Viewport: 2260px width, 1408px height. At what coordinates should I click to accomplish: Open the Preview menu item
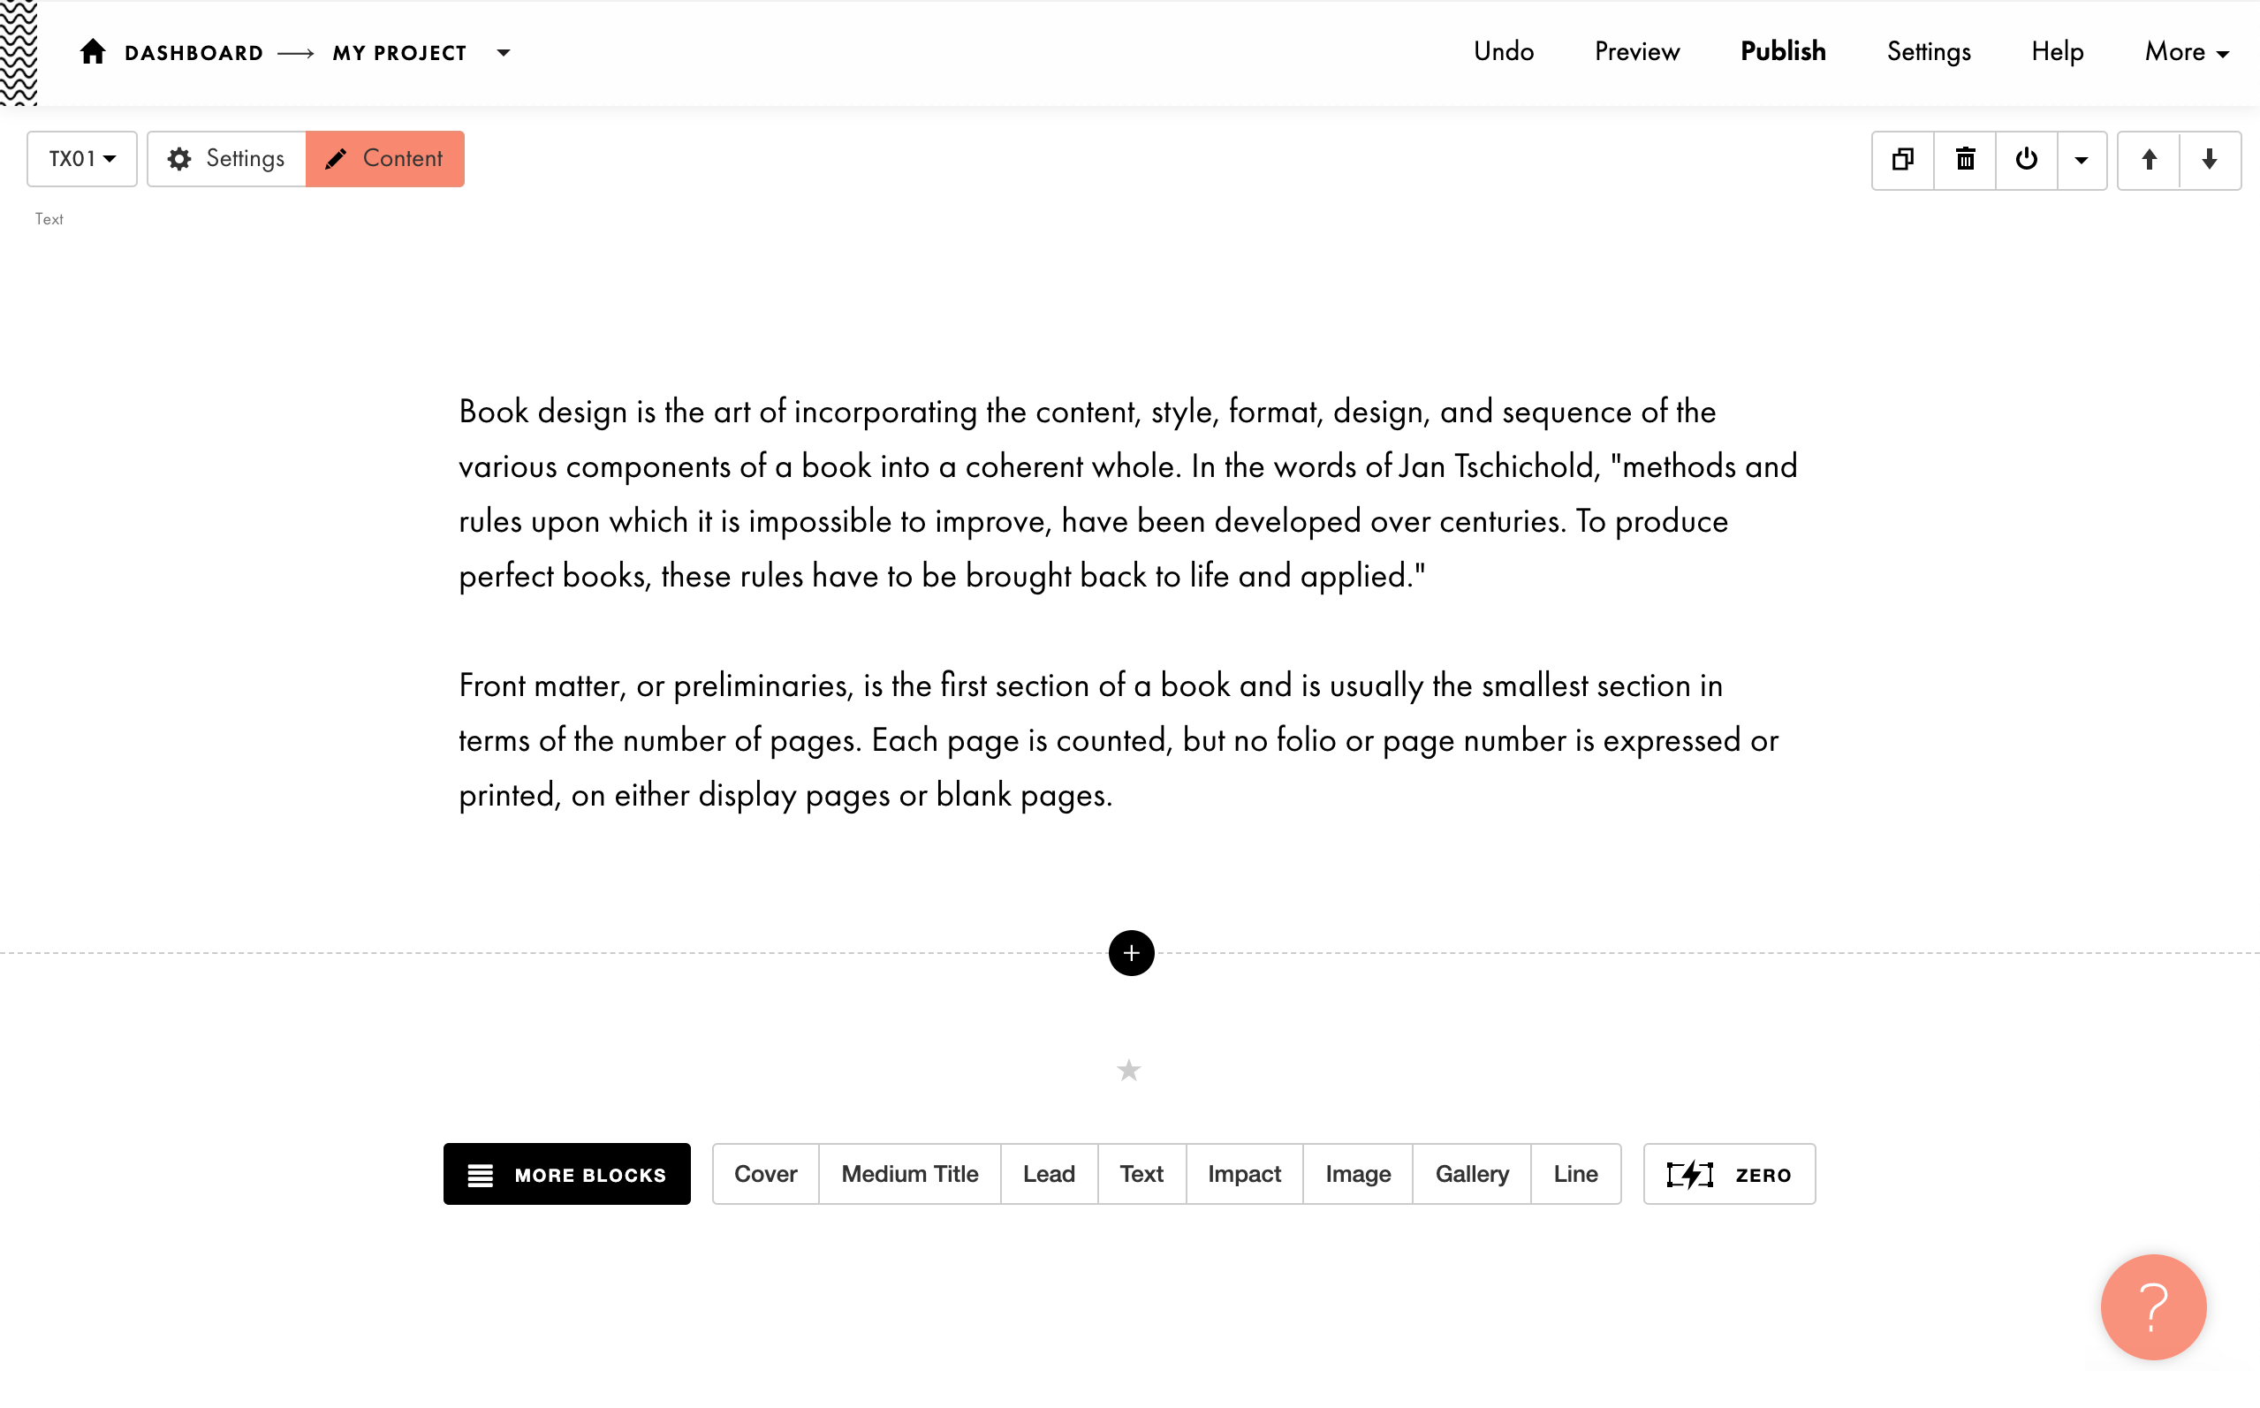(1636, 52)
